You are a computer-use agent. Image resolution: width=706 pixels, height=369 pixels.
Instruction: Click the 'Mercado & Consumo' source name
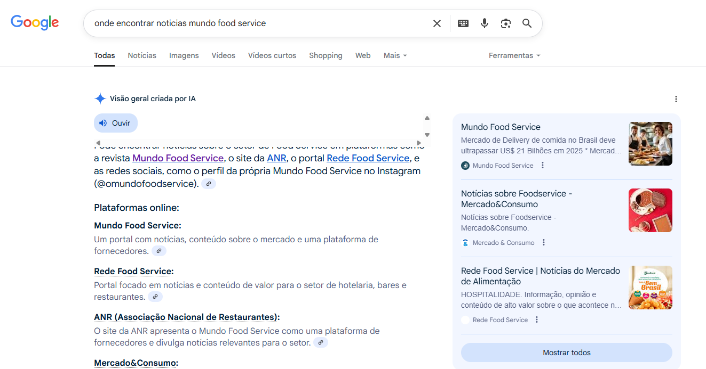[x=503, y=243]
